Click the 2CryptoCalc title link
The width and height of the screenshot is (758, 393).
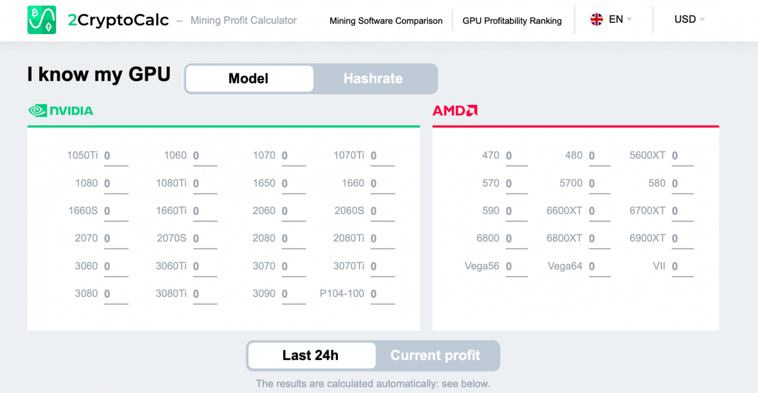pyautogui.click(x=118, y=20)
